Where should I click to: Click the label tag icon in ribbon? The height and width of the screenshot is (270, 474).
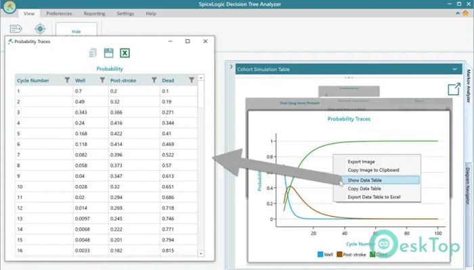pyautogui.click(x=16, y=28)
